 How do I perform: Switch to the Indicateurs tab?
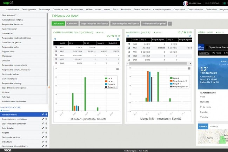58,24
